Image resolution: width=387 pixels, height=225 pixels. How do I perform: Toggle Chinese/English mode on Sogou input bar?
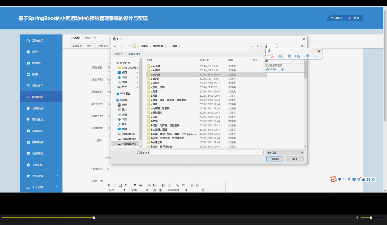point(339,179)
